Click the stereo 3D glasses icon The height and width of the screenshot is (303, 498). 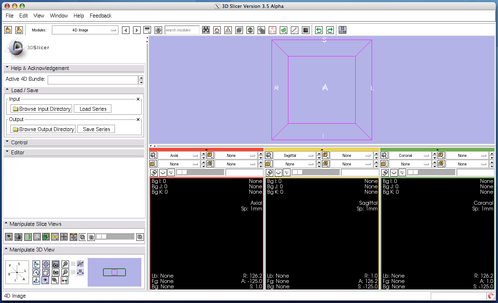pyautogui.click(x=65, y=280)
